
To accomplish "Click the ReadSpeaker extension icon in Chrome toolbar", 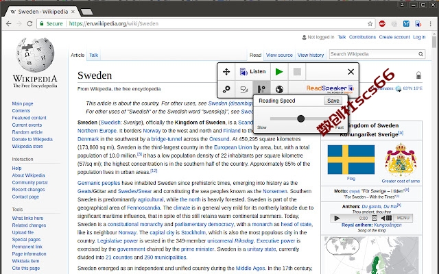I will tap(418, 24).
